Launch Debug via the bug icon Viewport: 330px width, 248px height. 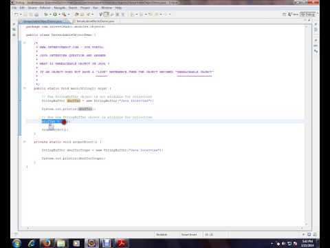pos(46,14)
